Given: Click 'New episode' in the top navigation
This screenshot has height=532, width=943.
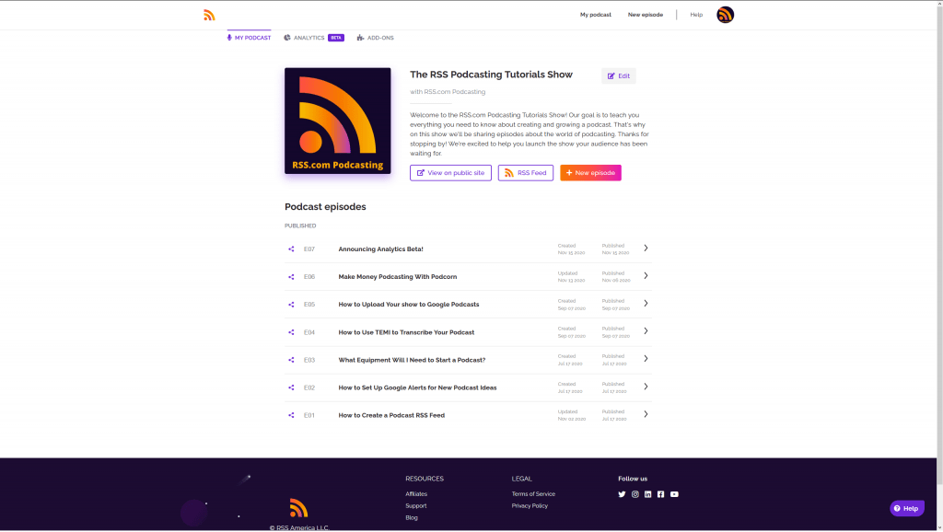Looking at the screenshot, I should pos(645,14).
